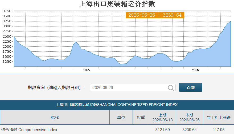Image resolution: width=234 pixels, height=134 pixels.
Task: Select the 综合指数 Comprehensive Index row label
Action: (x=29, y=130)
